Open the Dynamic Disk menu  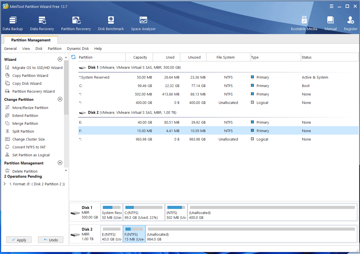[x=78, y=49]
